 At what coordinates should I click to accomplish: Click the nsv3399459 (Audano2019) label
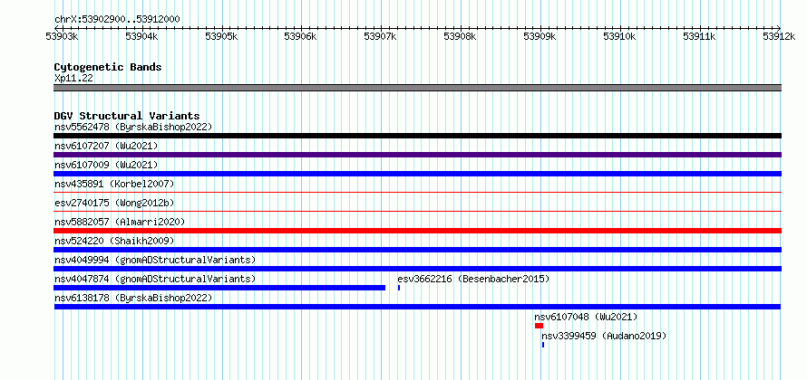(604, 336)
